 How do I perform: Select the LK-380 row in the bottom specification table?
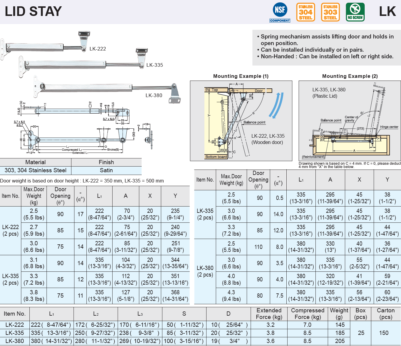point(15,341)
